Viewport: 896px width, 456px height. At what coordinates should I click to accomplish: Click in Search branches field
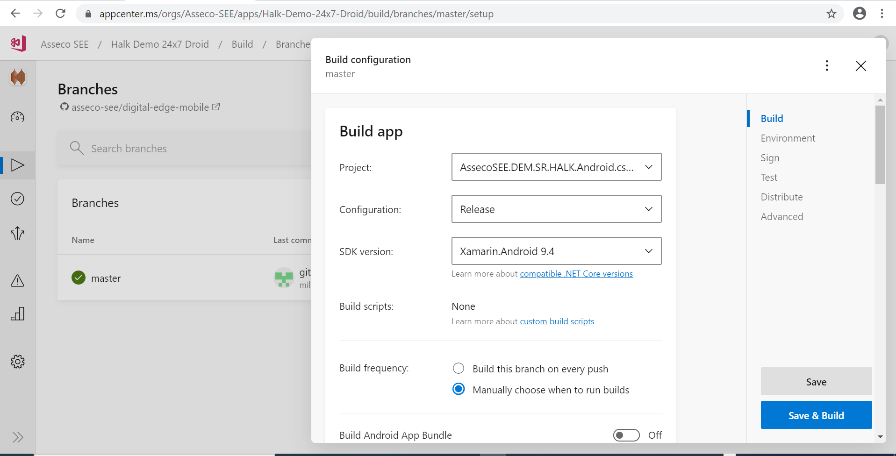coord(185,148)
